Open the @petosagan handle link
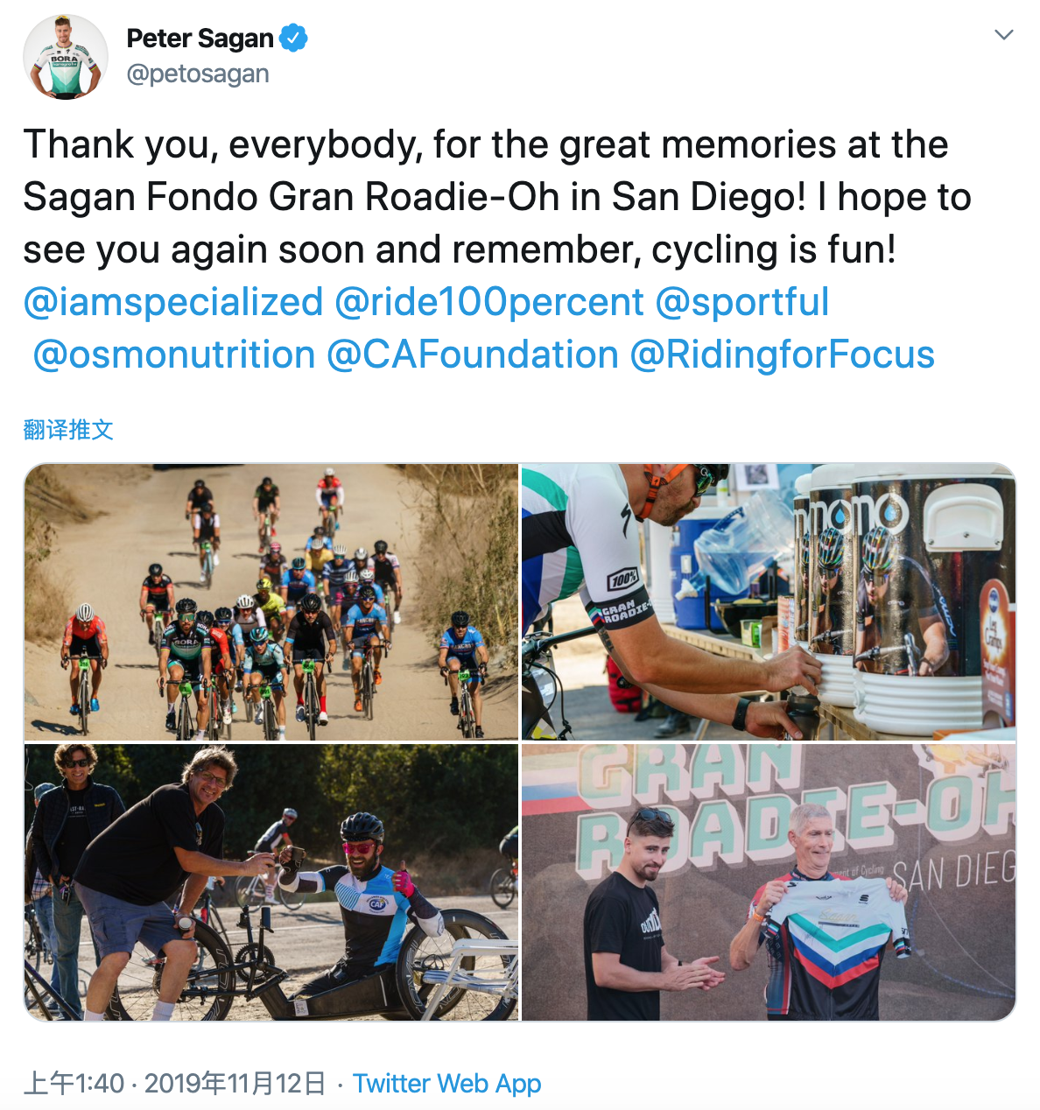 tap(198, 74)
